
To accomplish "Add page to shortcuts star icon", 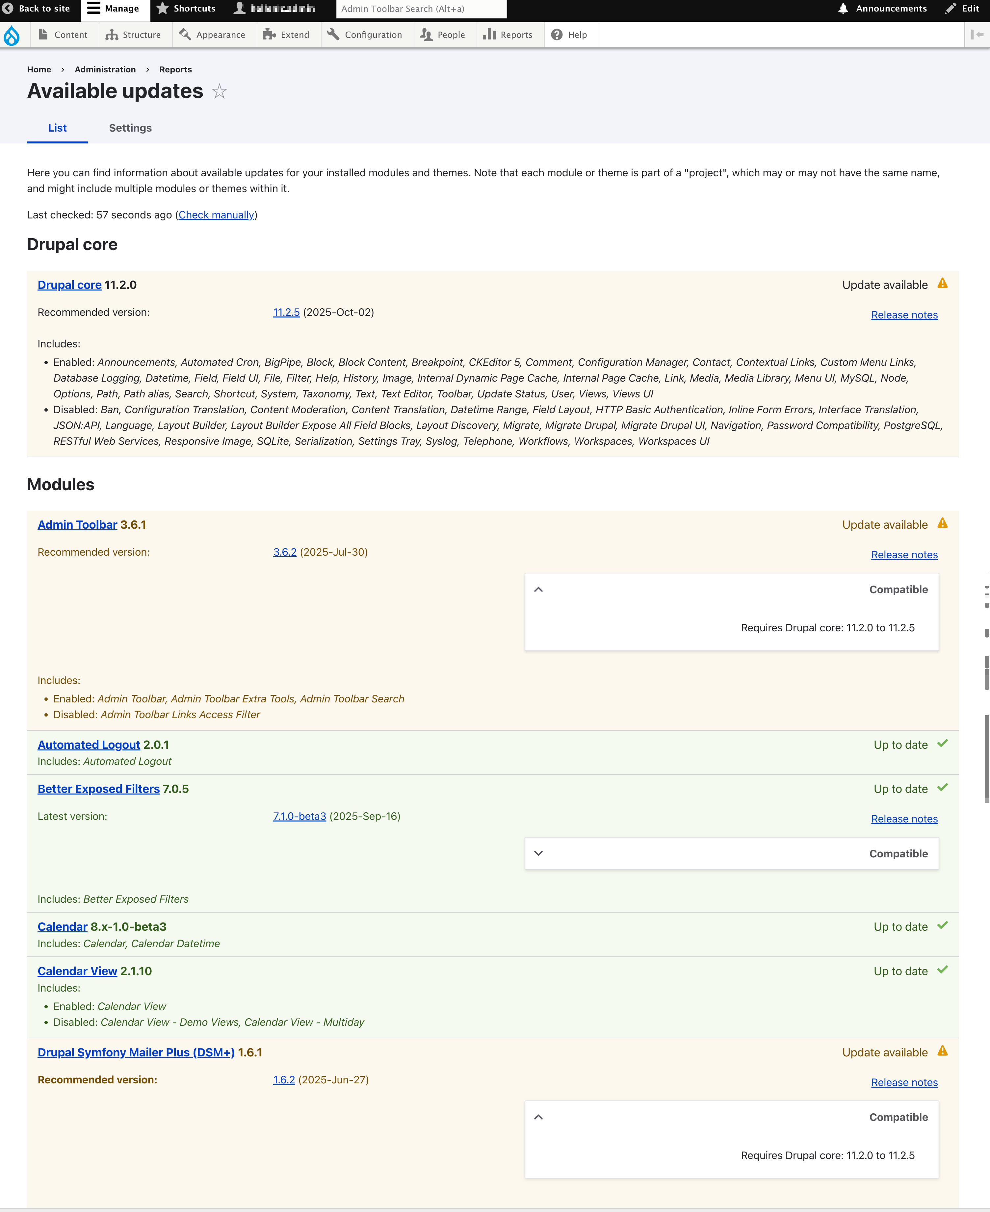I will [x=220, y=91].
